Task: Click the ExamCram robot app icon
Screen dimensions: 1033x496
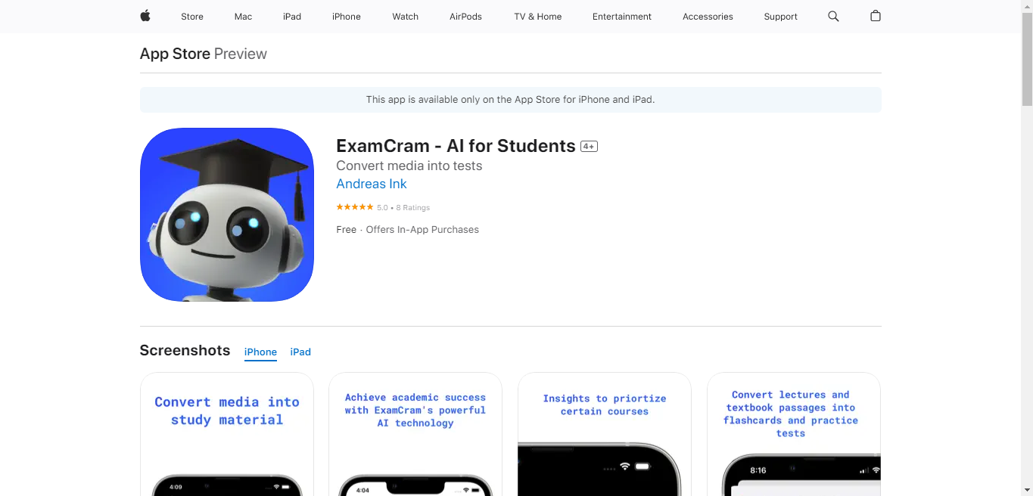Action: point(227,215)
